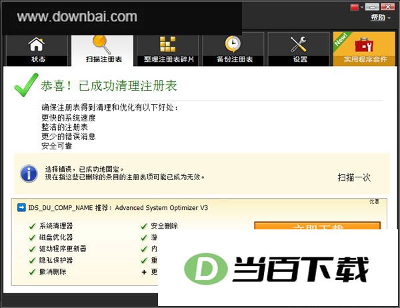
Task: Click the orange 立即下载 button
Action: [317, 225]
